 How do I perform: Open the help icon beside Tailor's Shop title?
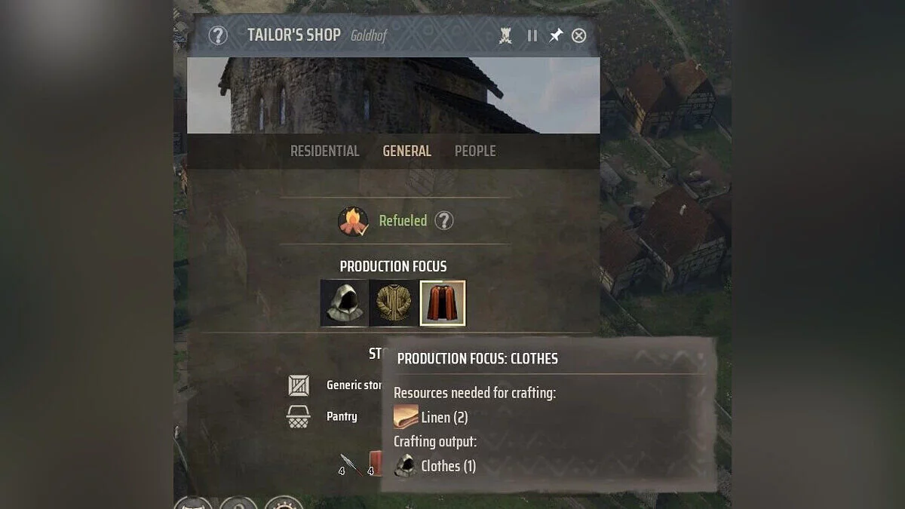click(x=218, y=35)
